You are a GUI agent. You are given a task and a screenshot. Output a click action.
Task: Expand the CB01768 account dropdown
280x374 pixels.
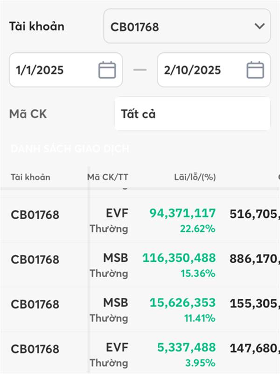[x=187, y=26]
